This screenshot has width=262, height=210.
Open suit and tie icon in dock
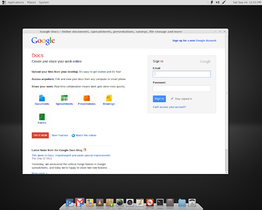tap(170, 203)
